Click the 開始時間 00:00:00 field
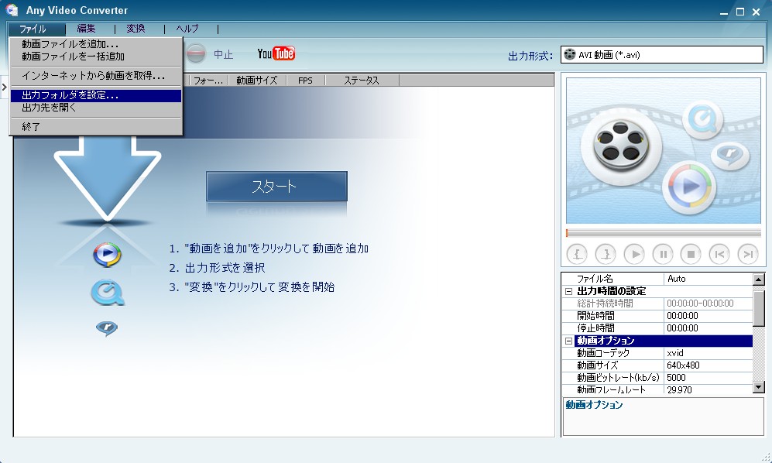 click(709, 316)
